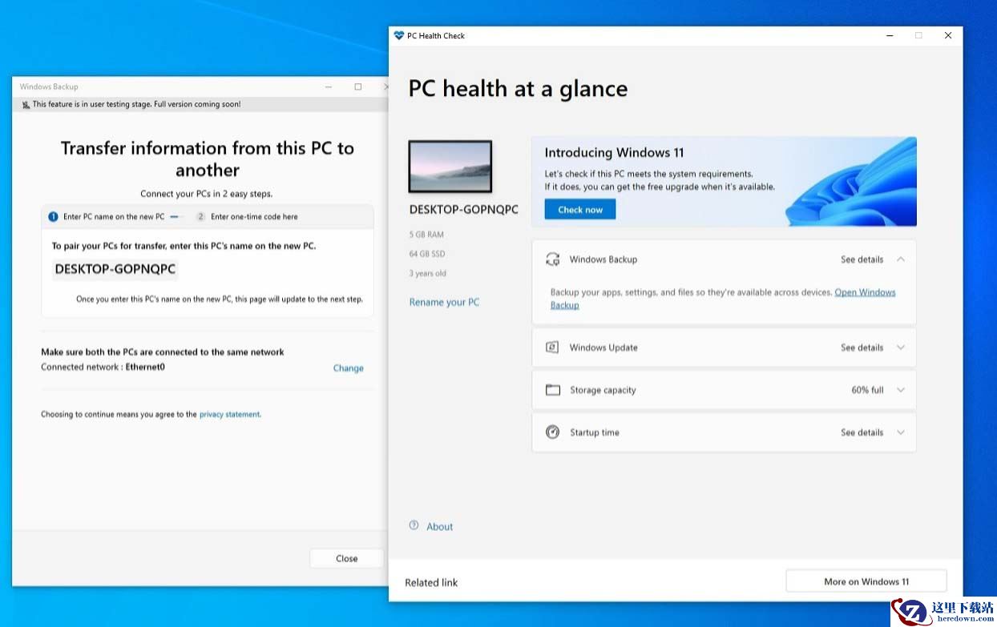
Task: Click the Storage capacity row title
Action: click(602, 390)
